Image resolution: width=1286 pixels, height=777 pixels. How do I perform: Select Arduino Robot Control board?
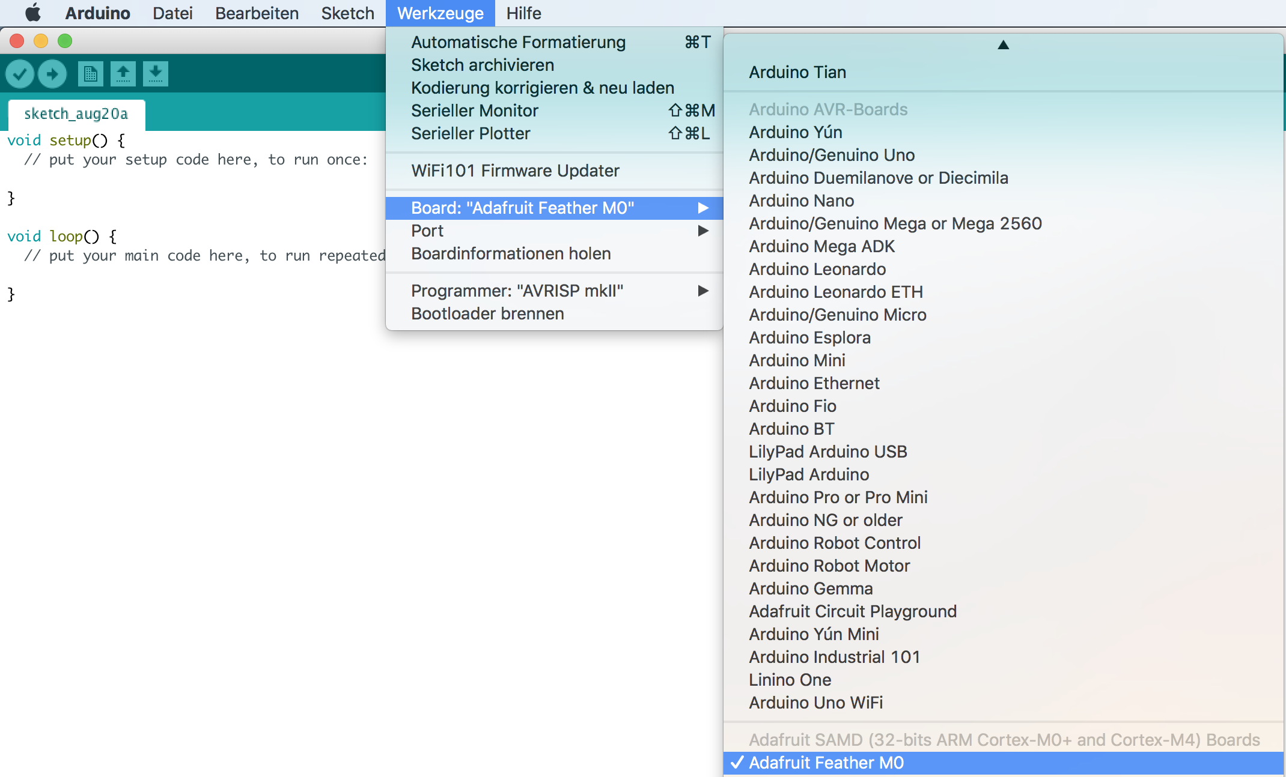point(1003,543)
